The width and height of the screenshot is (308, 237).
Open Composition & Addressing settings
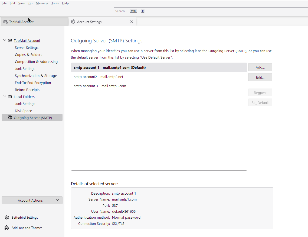tap(36, 62)
